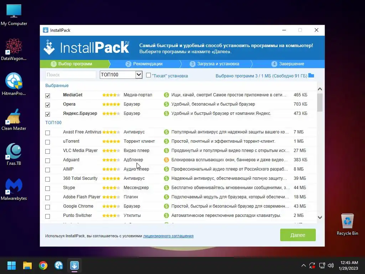Click the green S icon for Google Chrome
The width and height of the screenshot is (365, 274).
click(166, 206)
